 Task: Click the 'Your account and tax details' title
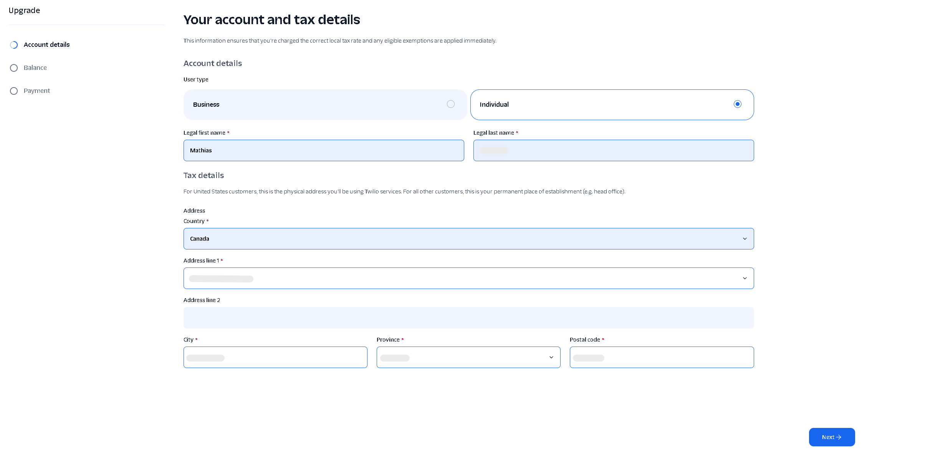(x=271, y=20)
